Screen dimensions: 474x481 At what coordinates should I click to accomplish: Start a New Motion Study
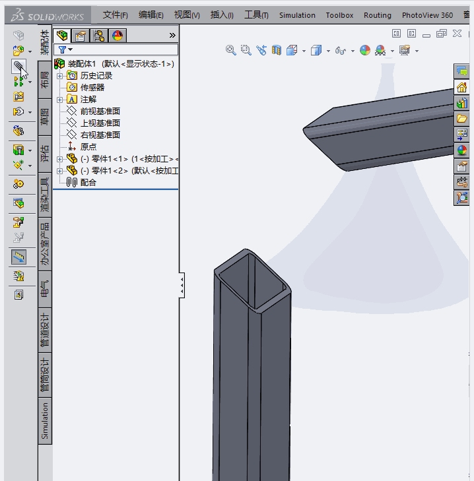click(x=18, y=184)
